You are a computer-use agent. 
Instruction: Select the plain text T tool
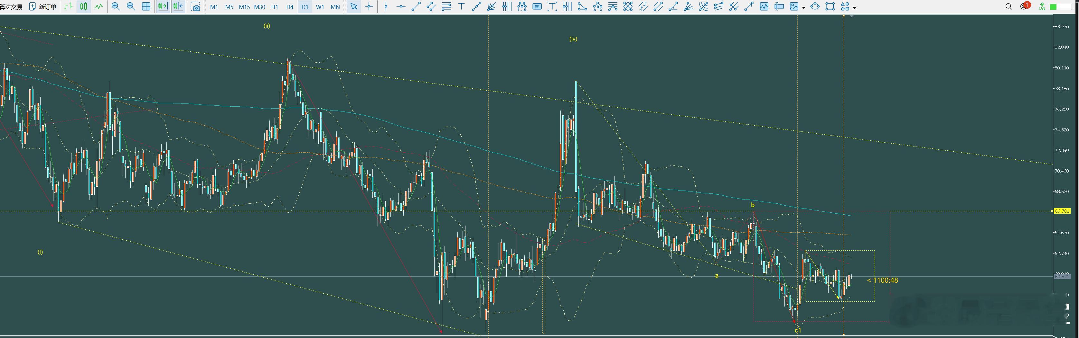(462, 7)
